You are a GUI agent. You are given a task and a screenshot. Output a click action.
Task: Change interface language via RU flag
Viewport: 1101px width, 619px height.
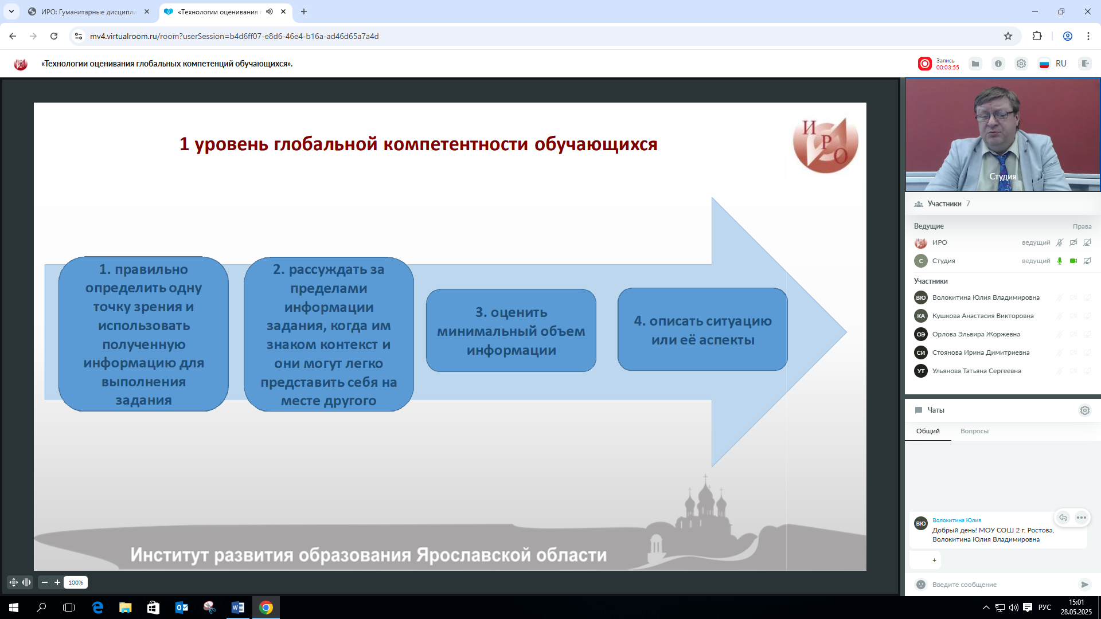1053,64
